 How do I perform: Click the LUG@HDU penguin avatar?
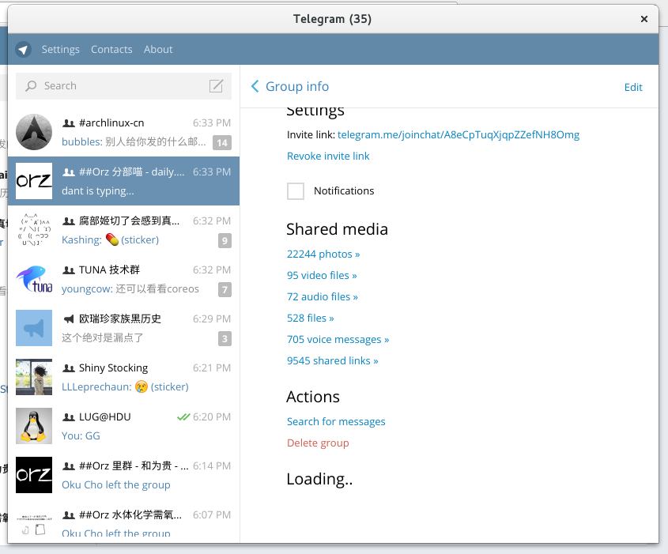(x=34, y=426)
